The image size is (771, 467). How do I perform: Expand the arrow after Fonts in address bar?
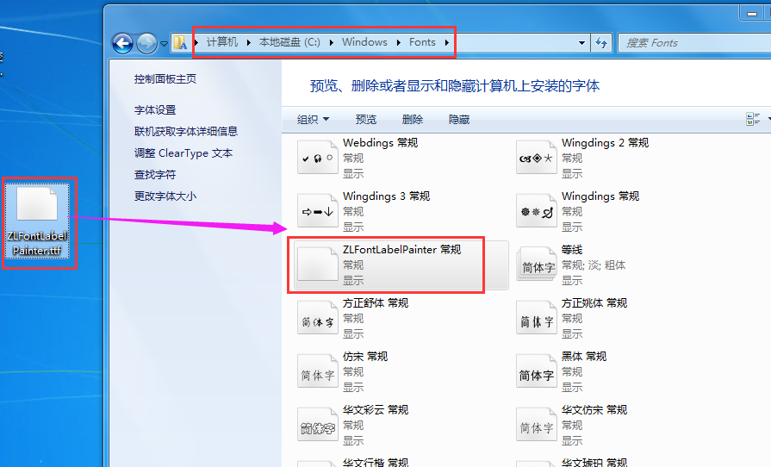click(446, 42)
